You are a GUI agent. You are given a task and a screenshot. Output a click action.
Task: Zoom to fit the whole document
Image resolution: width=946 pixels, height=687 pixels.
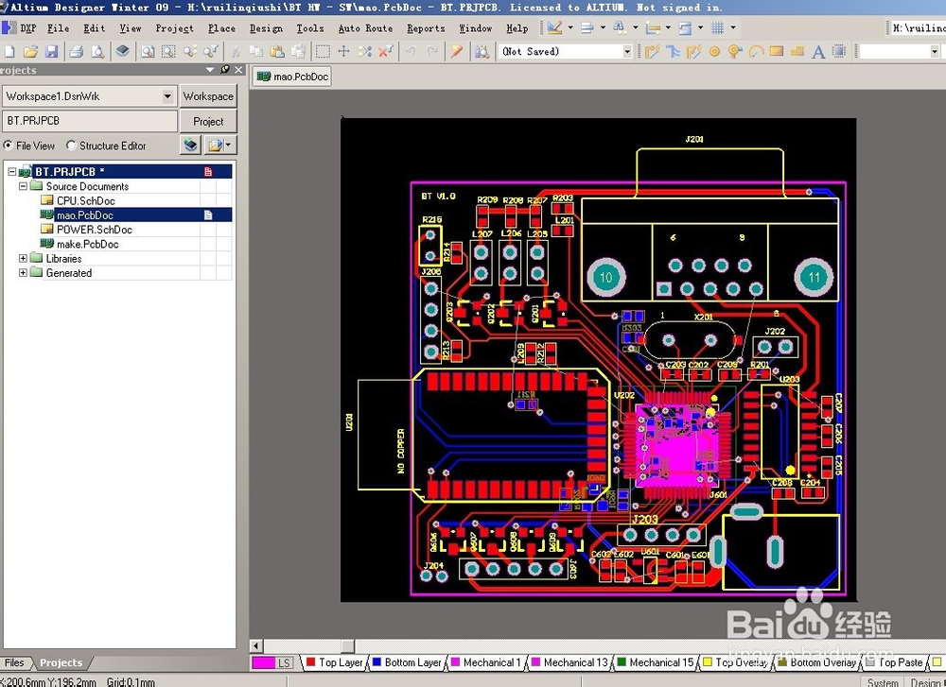[148, 52]
